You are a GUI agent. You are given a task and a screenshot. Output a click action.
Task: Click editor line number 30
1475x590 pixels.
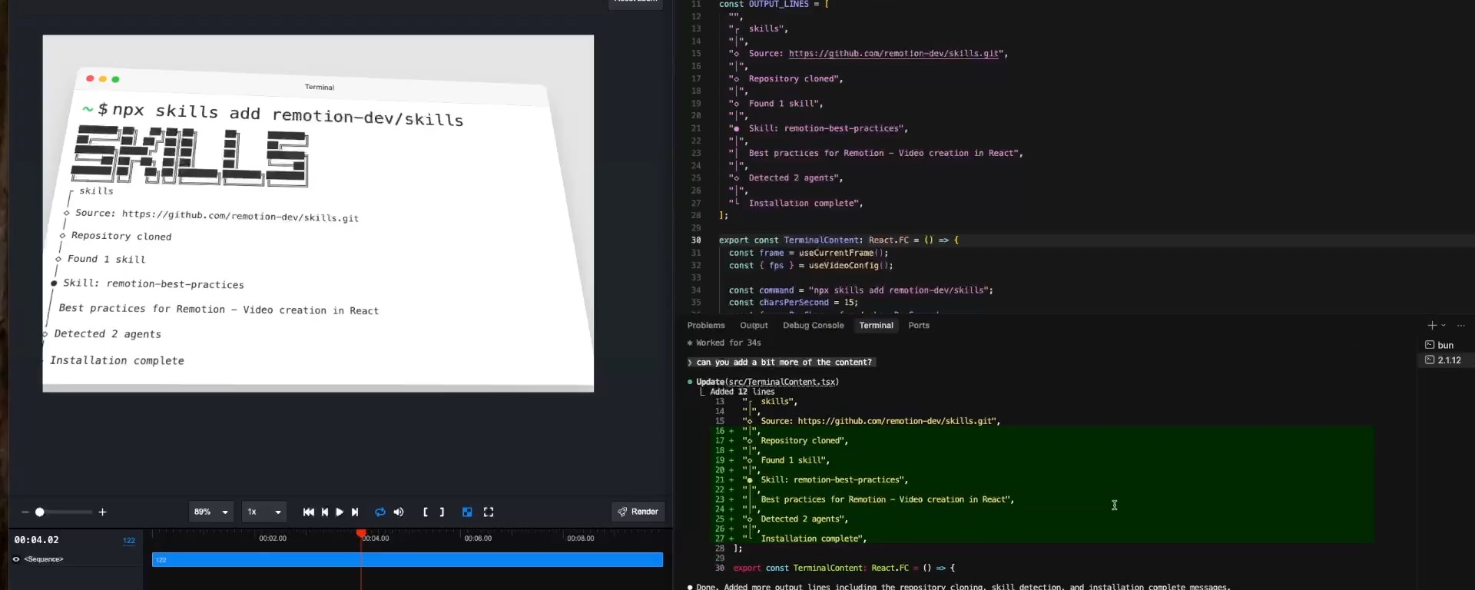(696, 240)
